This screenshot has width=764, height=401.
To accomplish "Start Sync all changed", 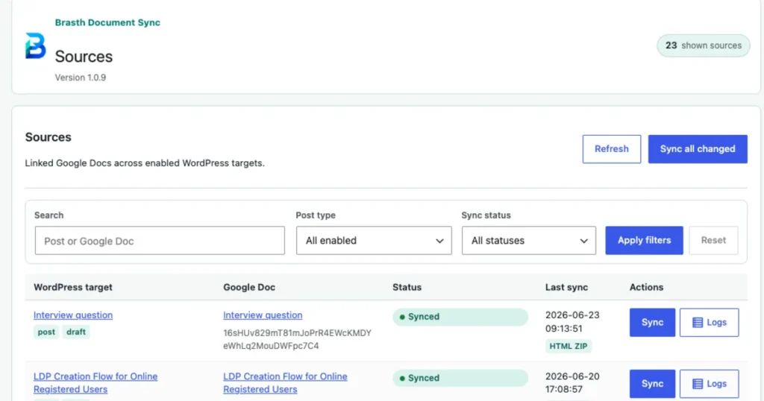I will tap(698, 149).
